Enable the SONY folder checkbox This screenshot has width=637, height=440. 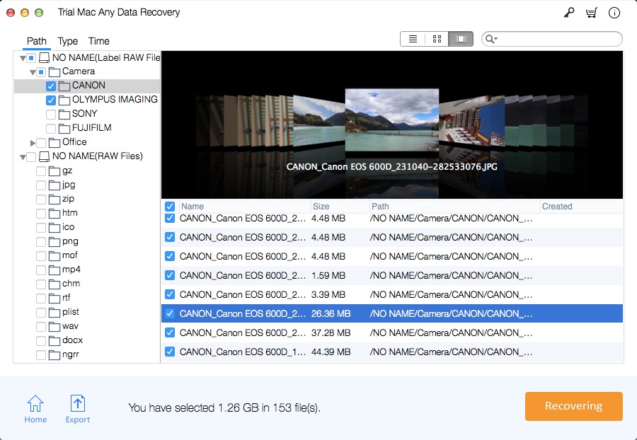pyautogui.click(x=51, y=114)
